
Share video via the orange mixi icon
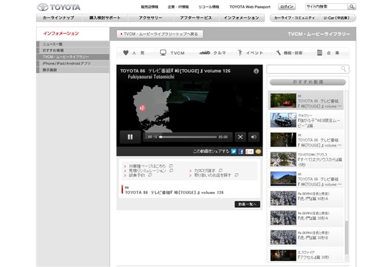click(258, 151)
